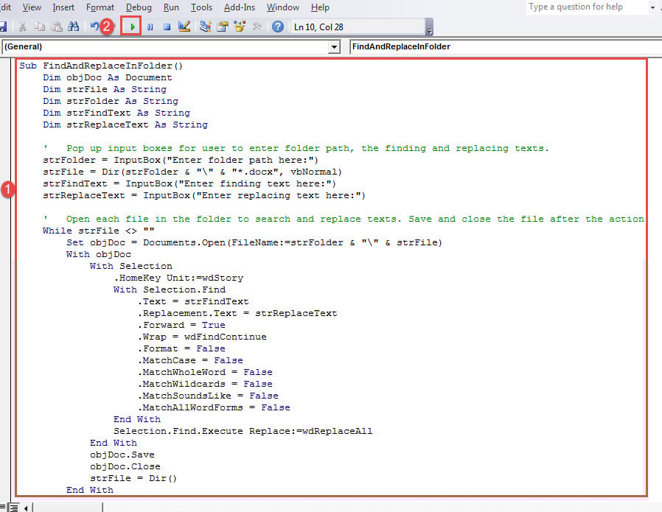Open the toolbar options arrow after Ln/Col box
The width and height of the screenshot is (662, 512).
tap(429, 29)
